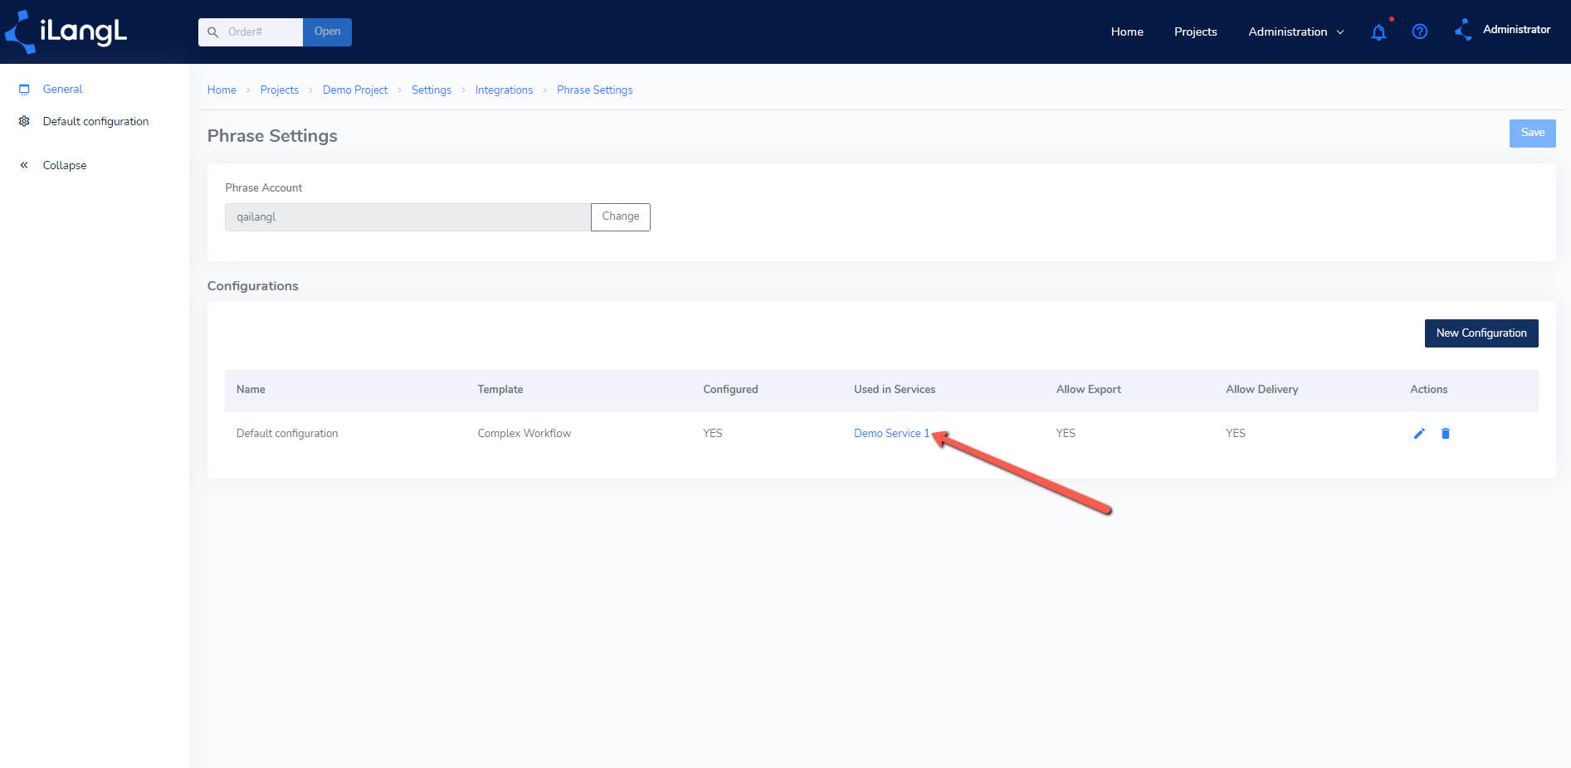The height and width of the screenshot is (768, 1571).
Task: Click the Allow Delivery column header
Action: [x=1261, y=390]
